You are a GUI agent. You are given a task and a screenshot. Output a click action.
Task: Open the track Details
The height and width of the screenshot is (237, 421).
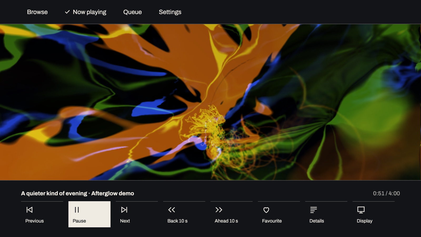click(x=326, y=214)
